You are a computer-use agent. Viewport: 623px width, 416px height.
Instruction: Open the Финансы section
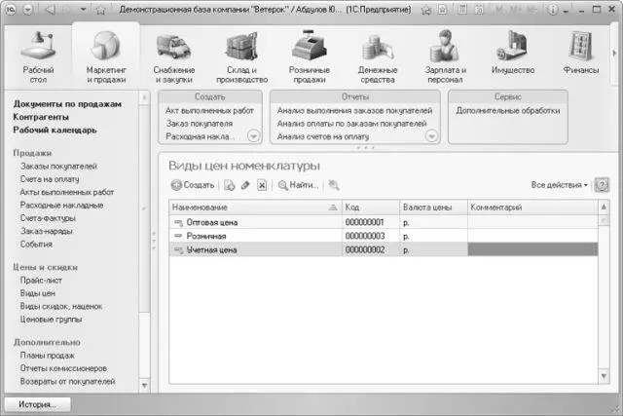coord(581,54)
